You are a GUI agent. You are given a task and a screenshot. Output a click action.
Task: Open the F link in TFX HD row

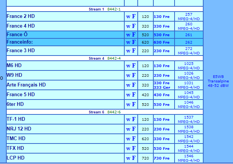pos(134,148)
